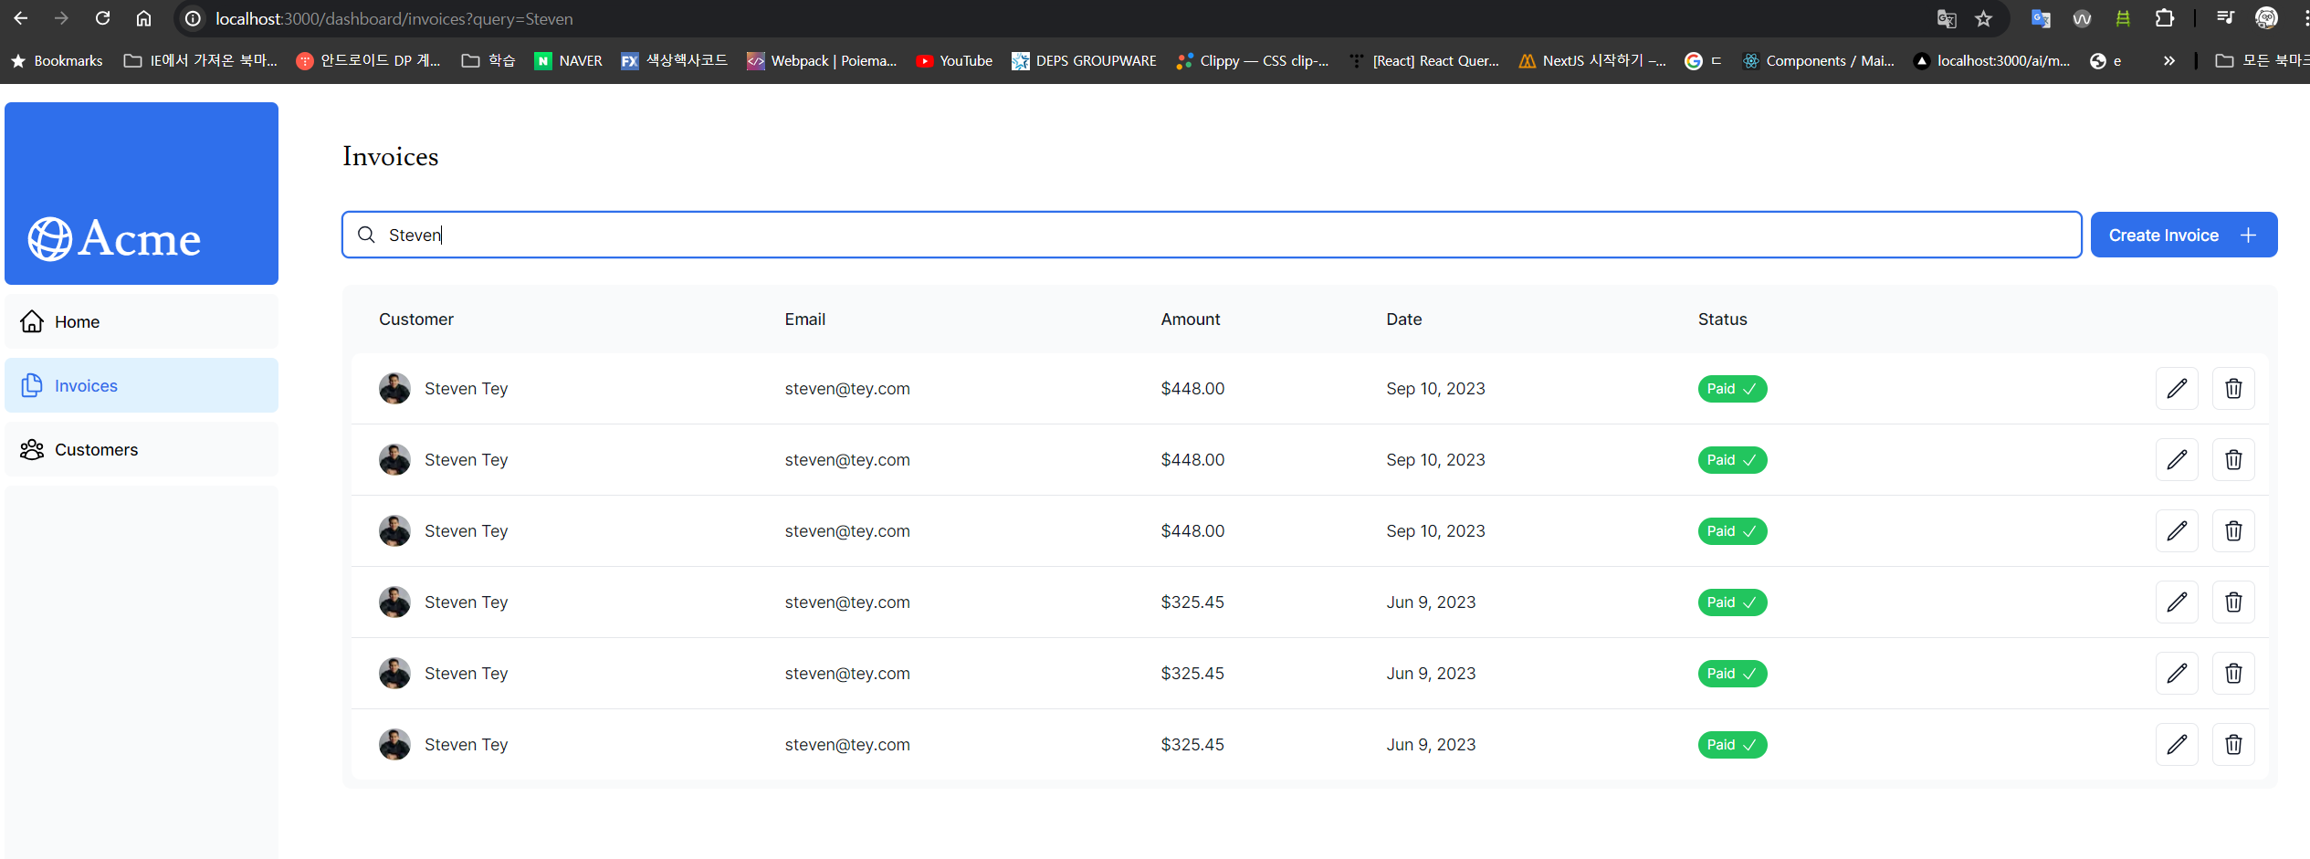Image resolution: width=2310 pixels, height=859 pixels.
Task: Open the browser profile avatar
Action: click(2266, 18)
